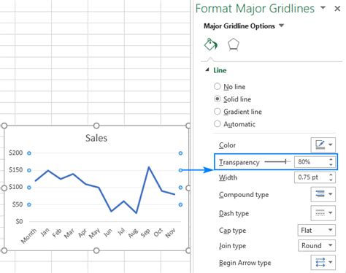This screenshot has width=346, height=273.
Task: Open the Compound type dropdown
Action: click(x=323, y=194)
